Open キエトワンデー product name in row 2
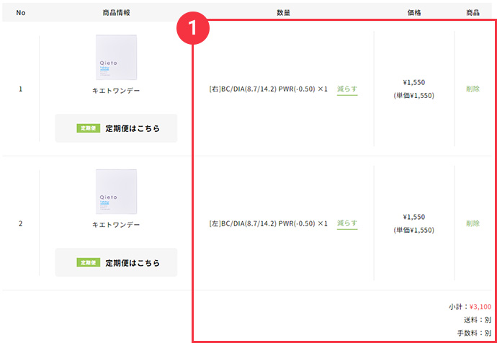 (x=116, y=225)
